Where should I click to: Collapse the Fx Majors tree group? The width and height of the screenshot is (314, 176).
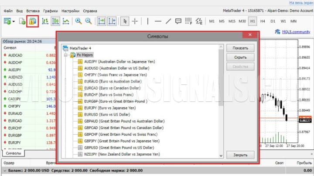tap(65, 55)
